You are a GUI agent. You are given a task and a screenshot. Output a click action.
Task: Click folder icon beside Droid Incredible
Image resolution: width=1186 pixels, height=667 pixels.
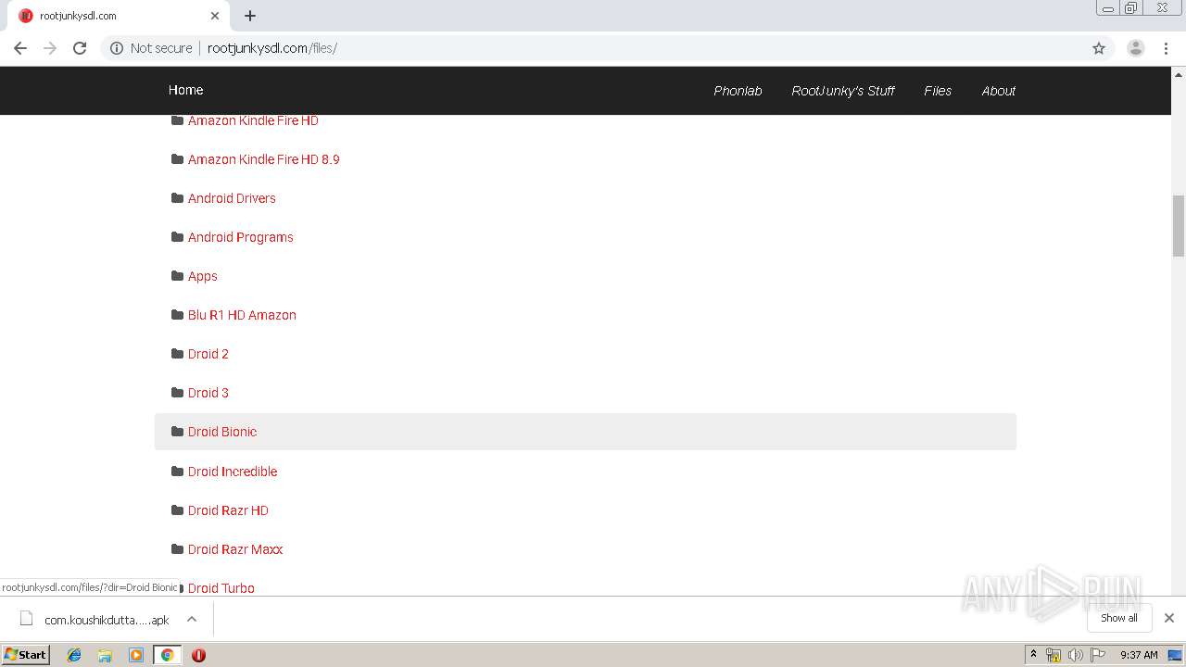177,471
